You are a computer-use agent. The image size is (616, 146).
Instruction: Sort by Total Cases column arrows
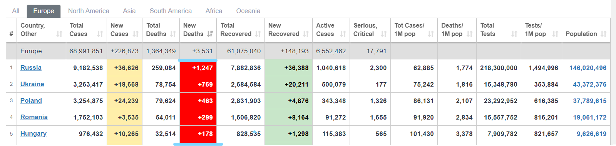click(x=100, y=34)
